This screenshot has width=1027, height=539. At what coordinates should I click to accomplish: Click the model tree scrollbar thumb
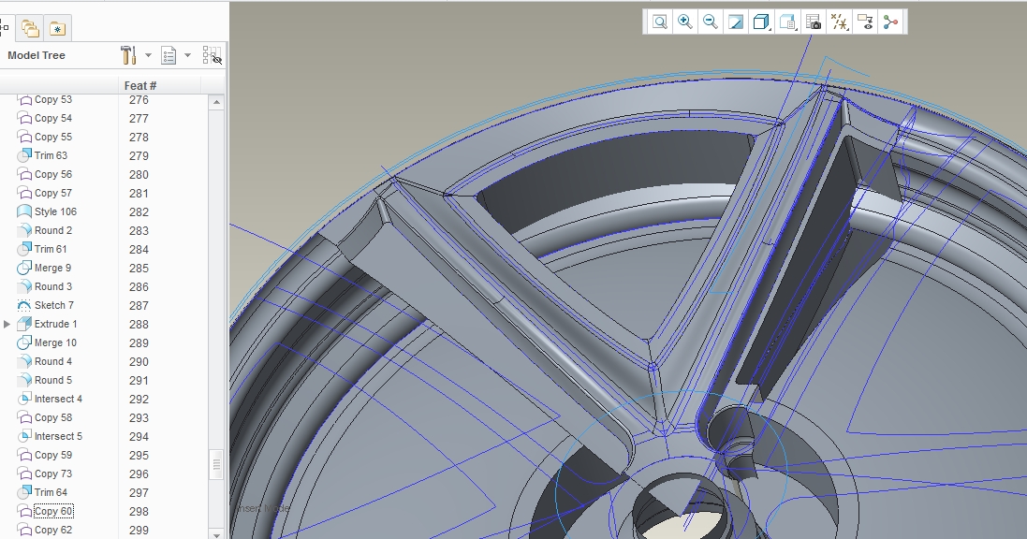[x=216, y=464]
